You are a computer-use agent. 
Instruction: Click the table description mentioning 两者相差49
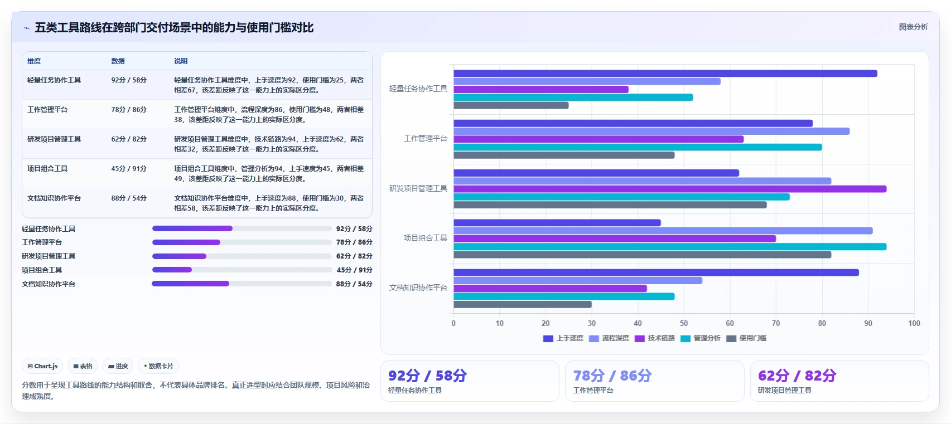269,174
